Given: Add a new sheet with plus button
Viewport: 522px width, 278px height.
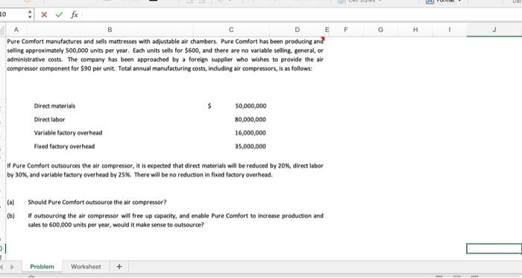Looking at the screenshot, I should [119, 267].
